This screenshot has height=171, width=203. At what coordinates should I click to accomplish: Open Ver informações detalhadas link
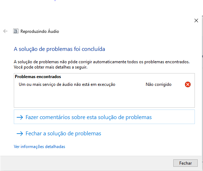click(x=39, y=147)
